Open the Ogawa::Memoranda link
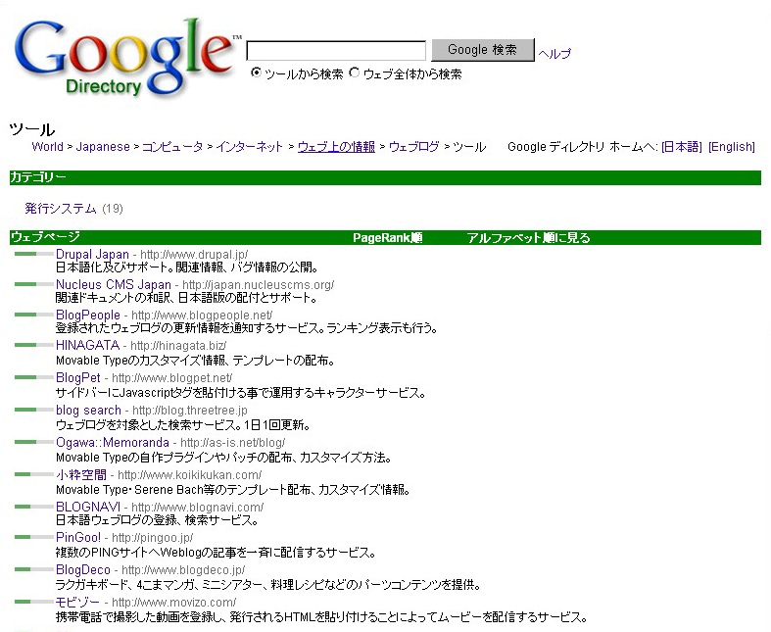 113,442
